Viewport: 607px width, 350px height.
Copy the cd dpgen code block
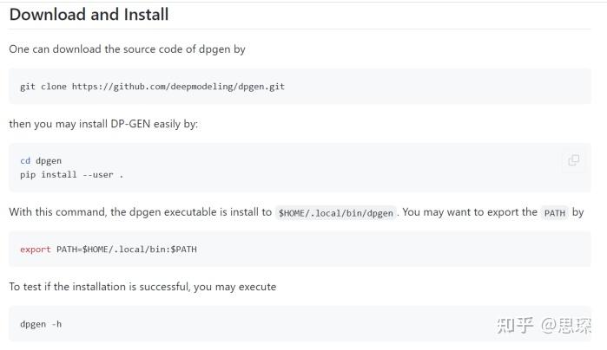click(573, 160)
